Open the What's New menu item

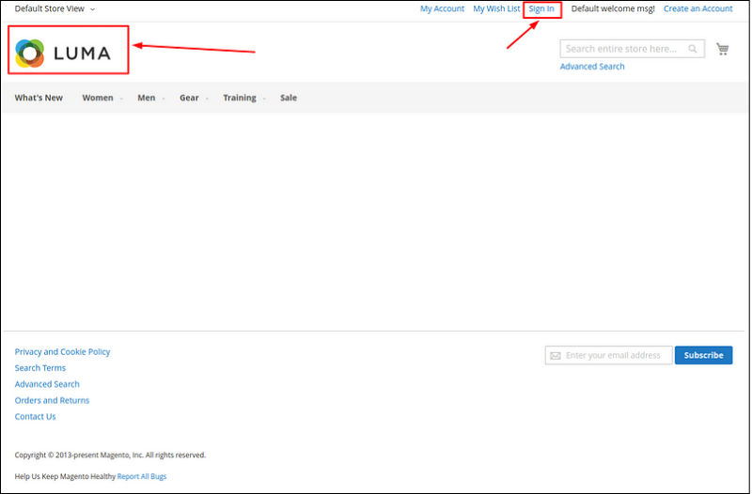coord(39,98)
